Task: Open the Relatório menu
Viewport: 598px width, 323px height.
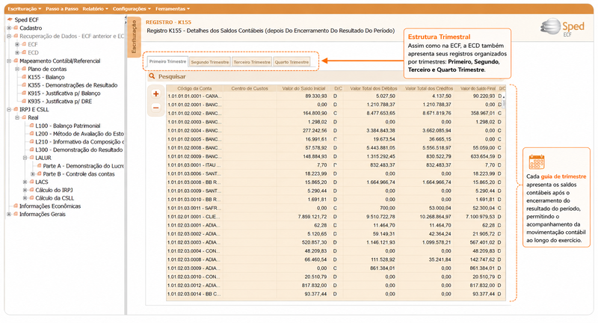Action: [x=95, y=9]
